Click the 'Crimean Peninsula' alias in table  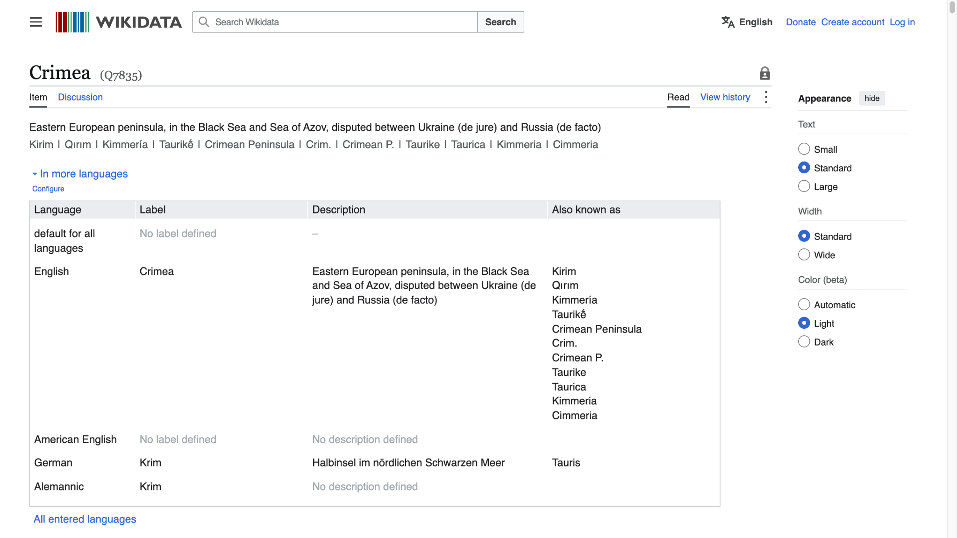pos(597,329)
